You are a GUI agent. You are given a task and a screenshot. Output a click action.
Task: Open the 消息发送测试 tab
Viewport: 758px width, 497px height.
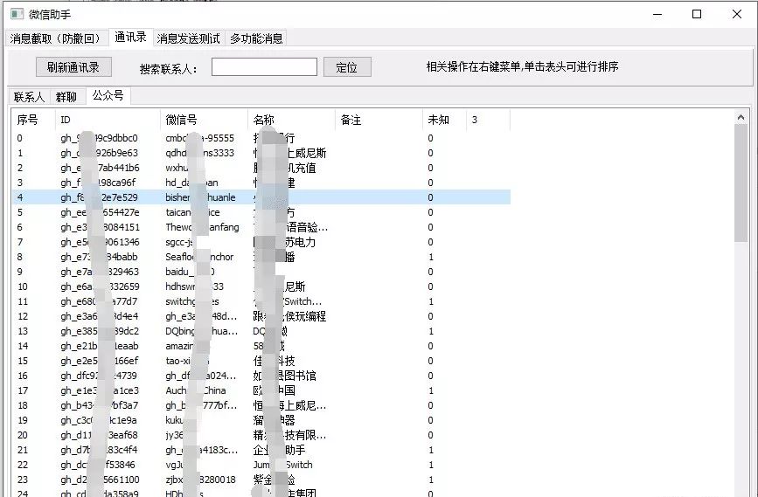(189, 38)
